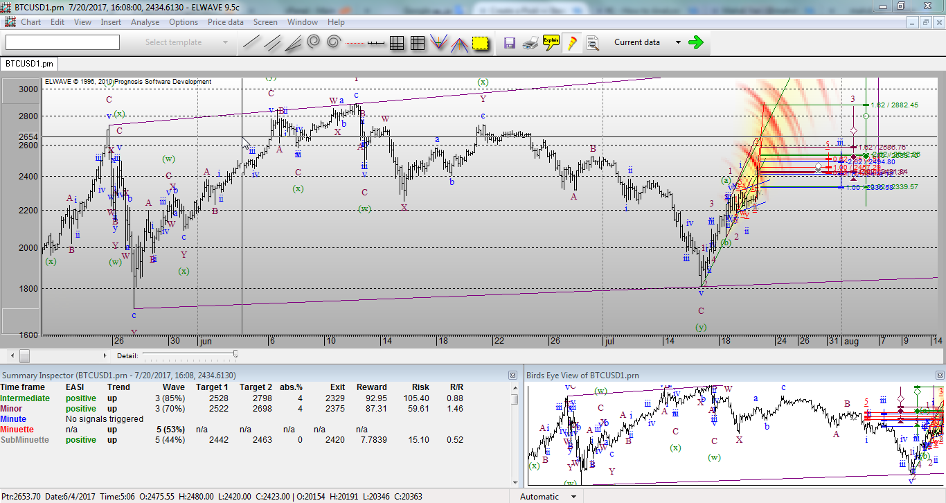The image size is (946, 503).
Task: Click the second grid tool icon
Action: click(x=418, y=43)
